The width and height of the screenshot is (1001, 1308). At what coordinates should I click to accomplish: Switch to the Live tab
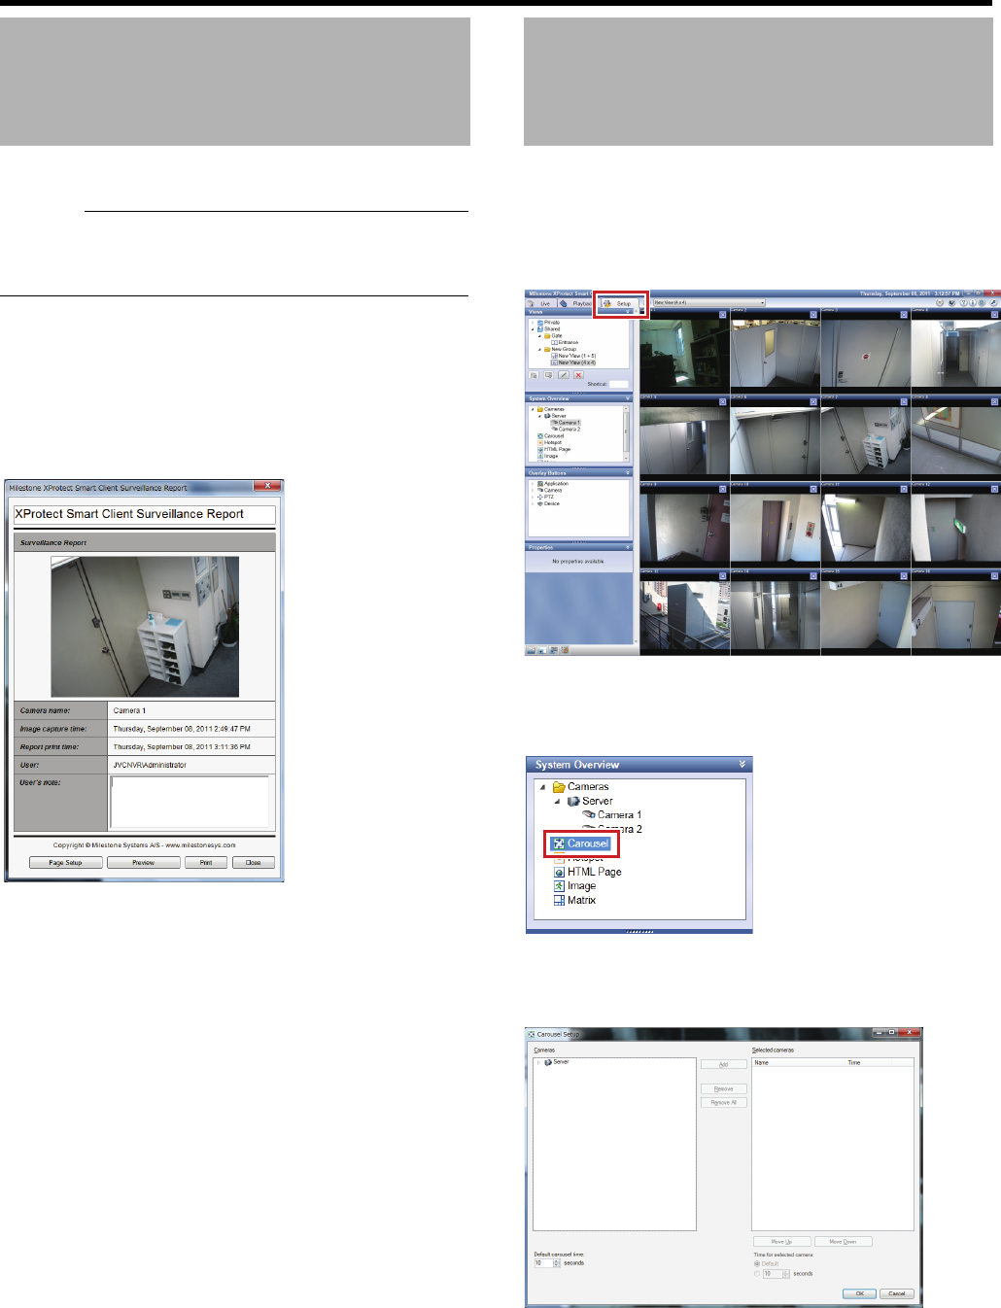pos(540,303)
